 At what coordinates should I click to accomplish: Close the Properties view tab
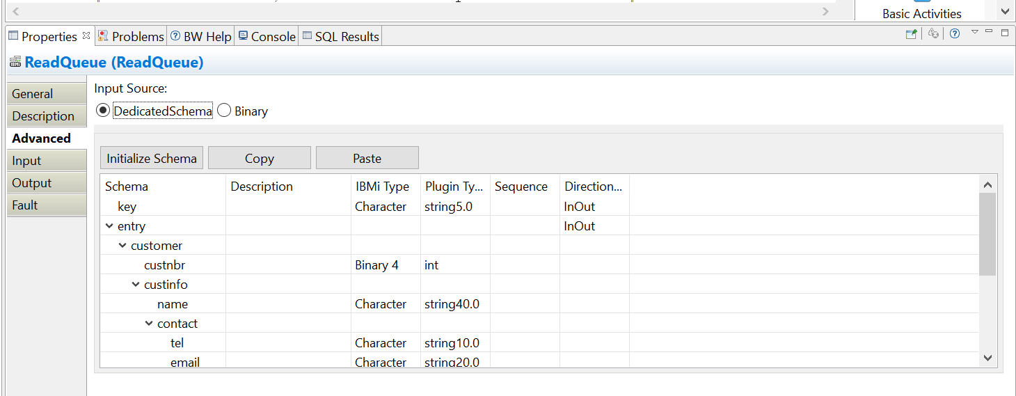pyautogui.click(x=86, y=35)
